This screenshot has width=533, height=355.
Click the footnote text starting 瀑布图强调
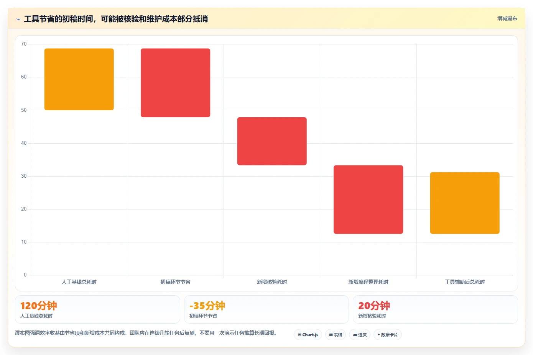pos(146,333)
